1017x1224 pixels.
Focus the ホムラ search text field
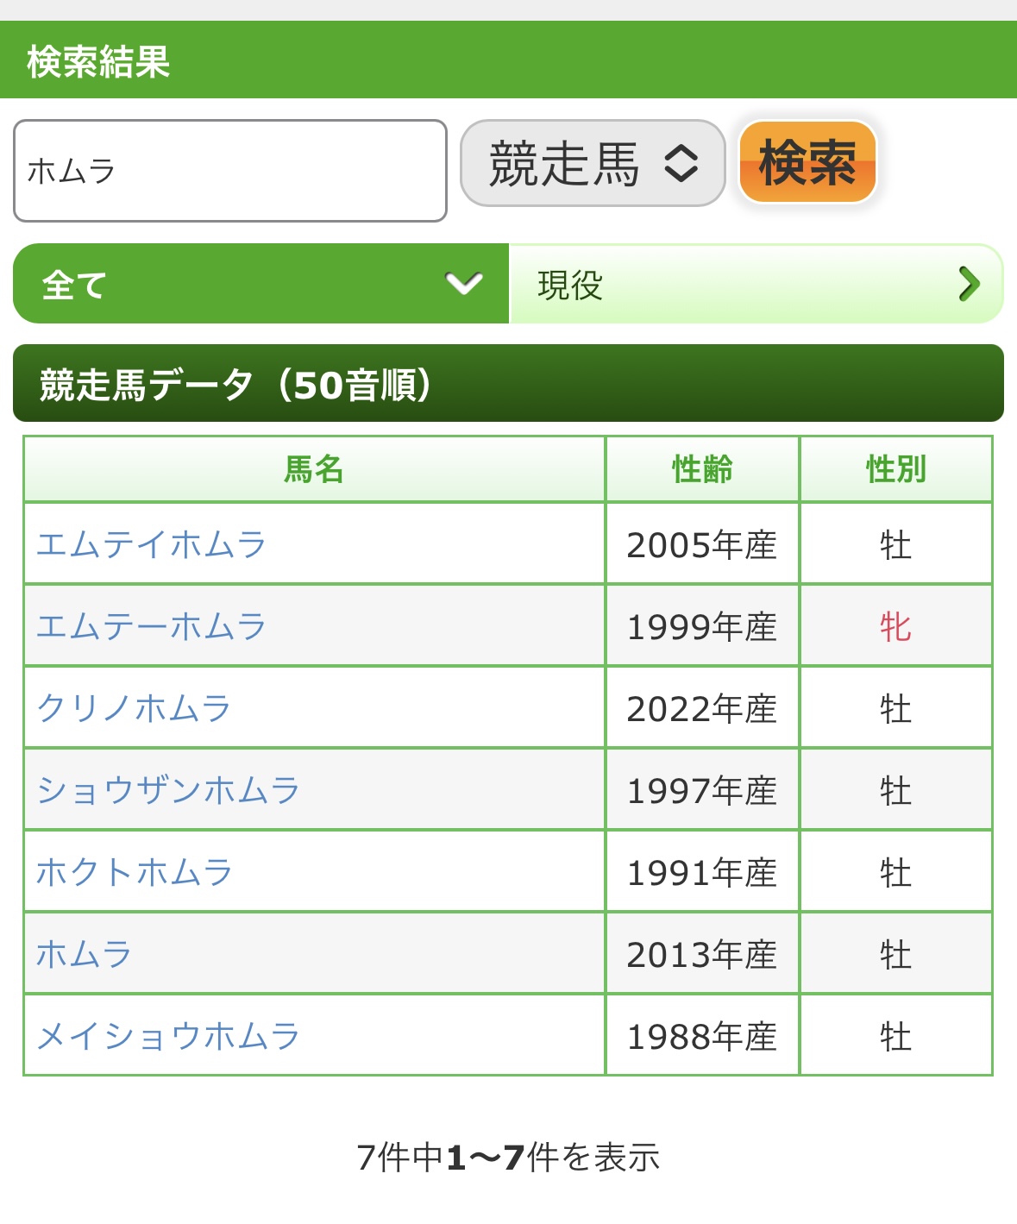tap(229, 171)
